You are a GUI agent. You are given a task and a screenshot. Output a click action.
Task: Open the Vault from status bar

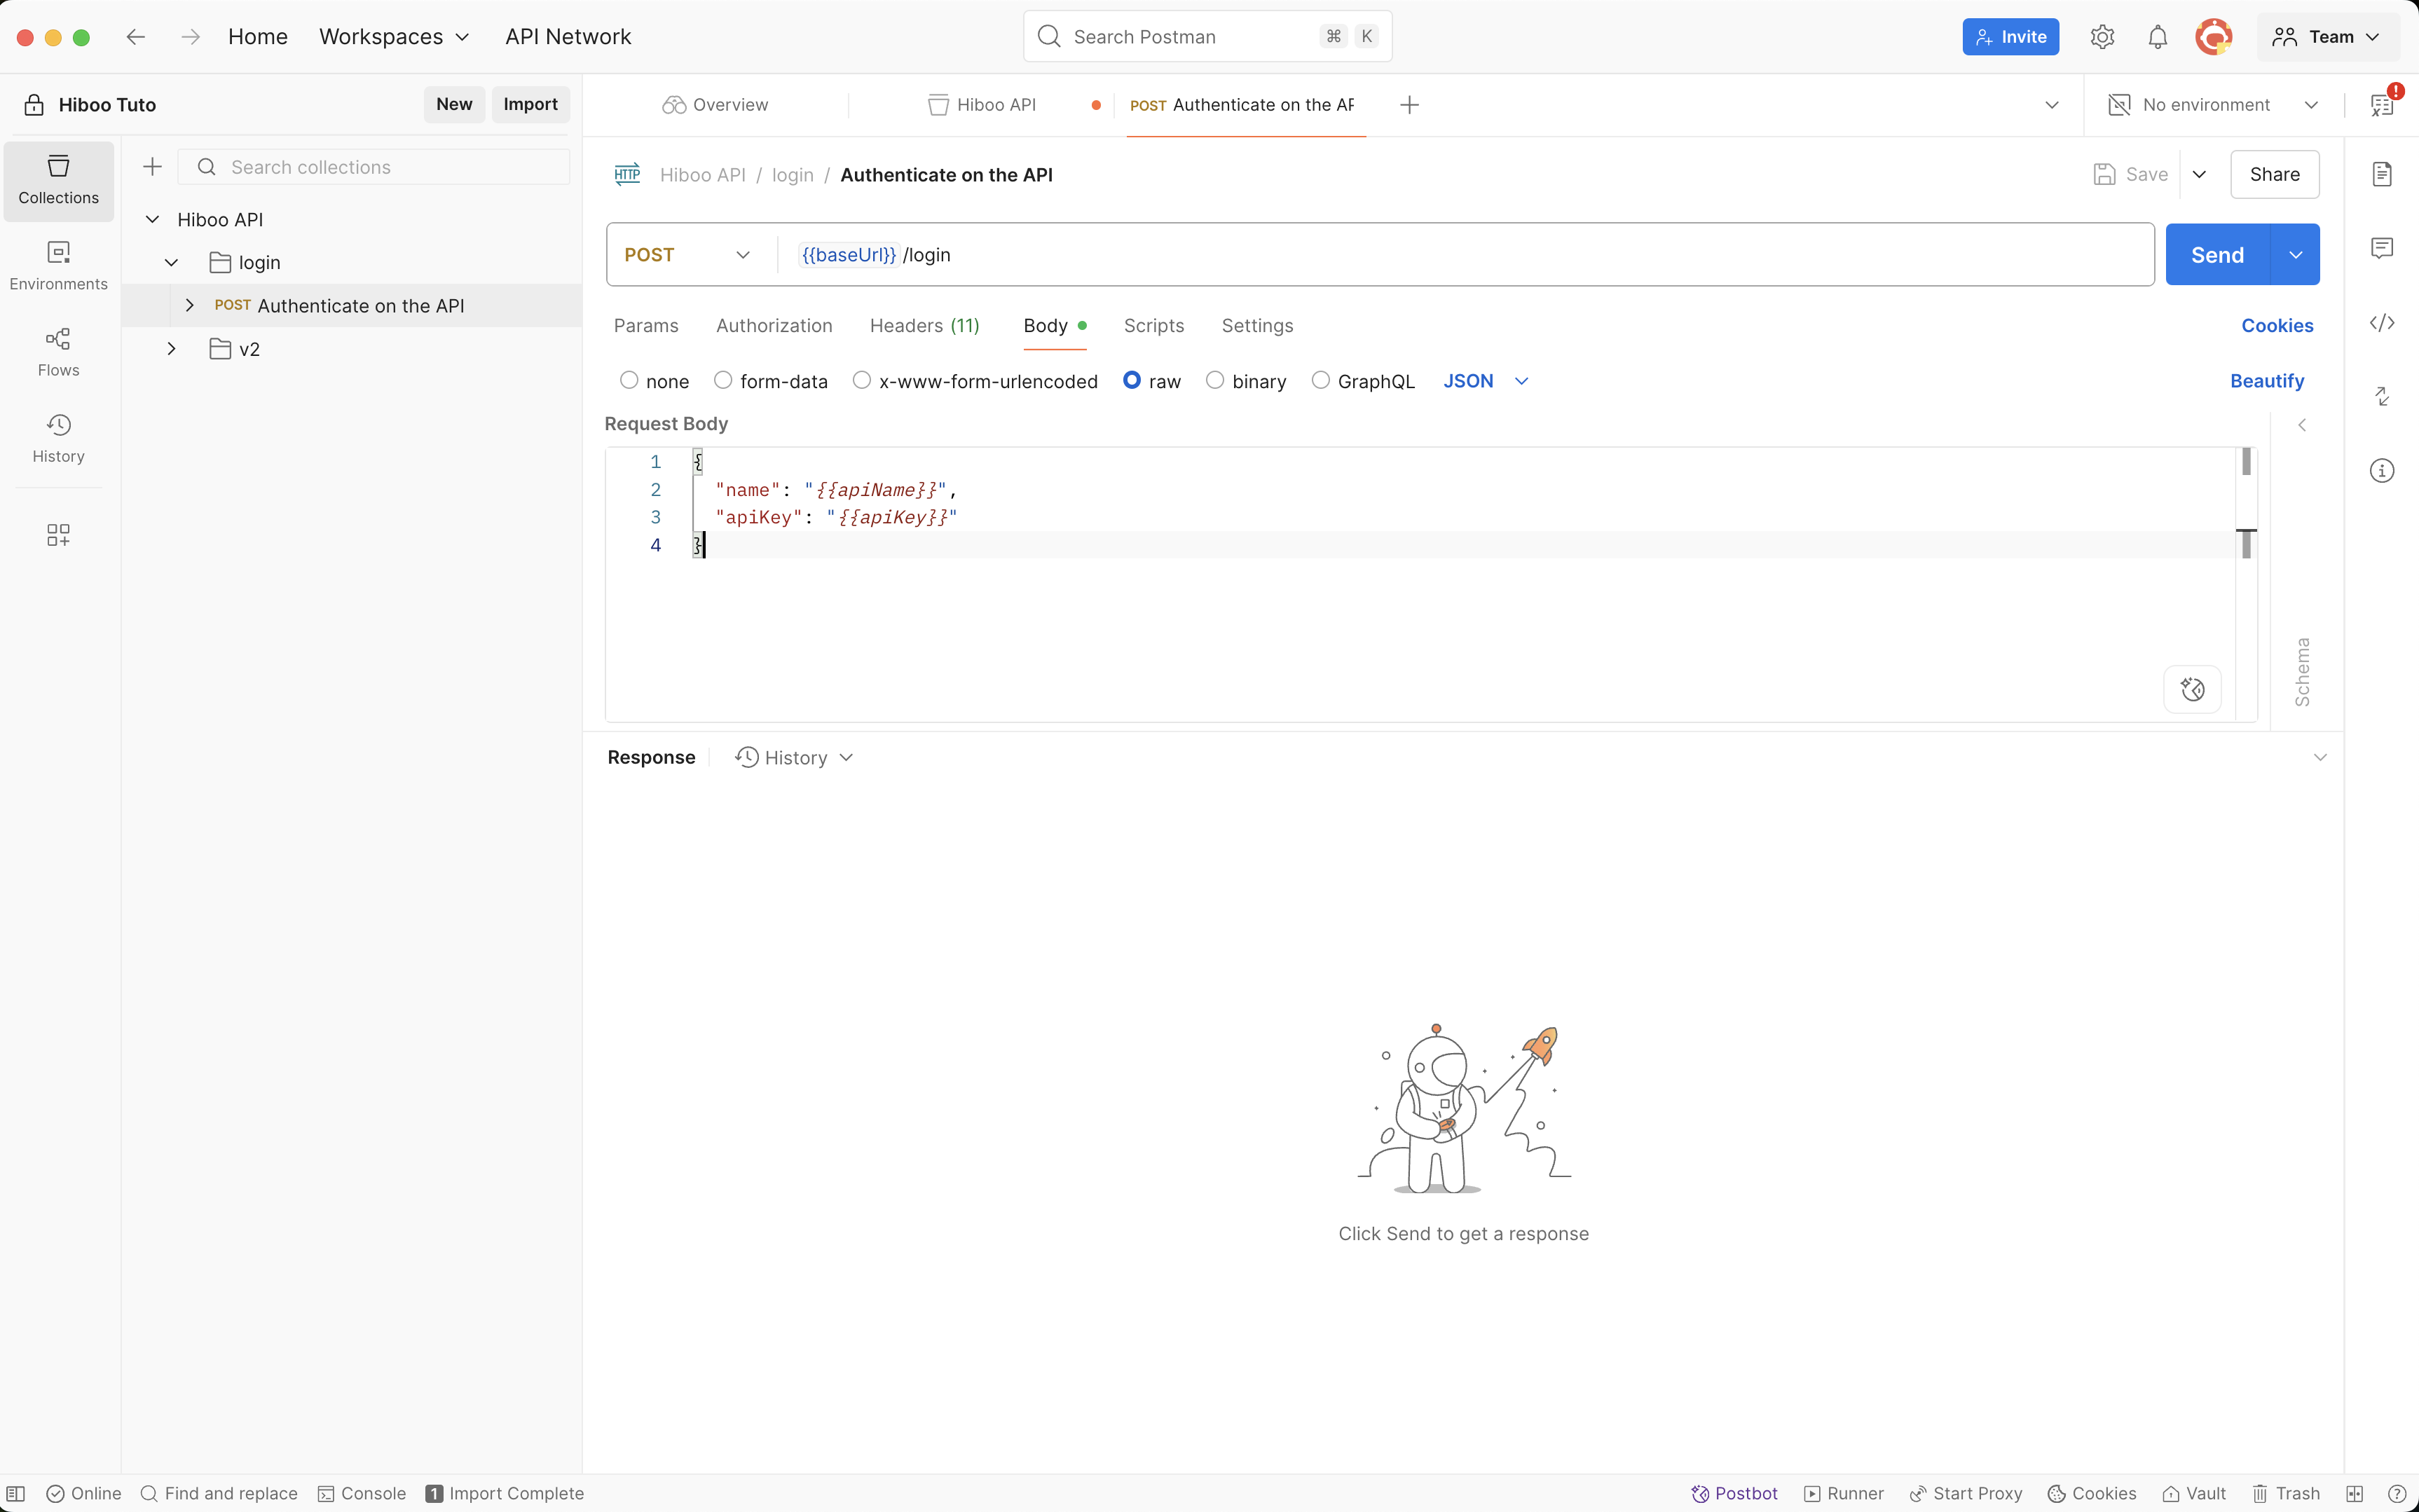(2194, 1493)
